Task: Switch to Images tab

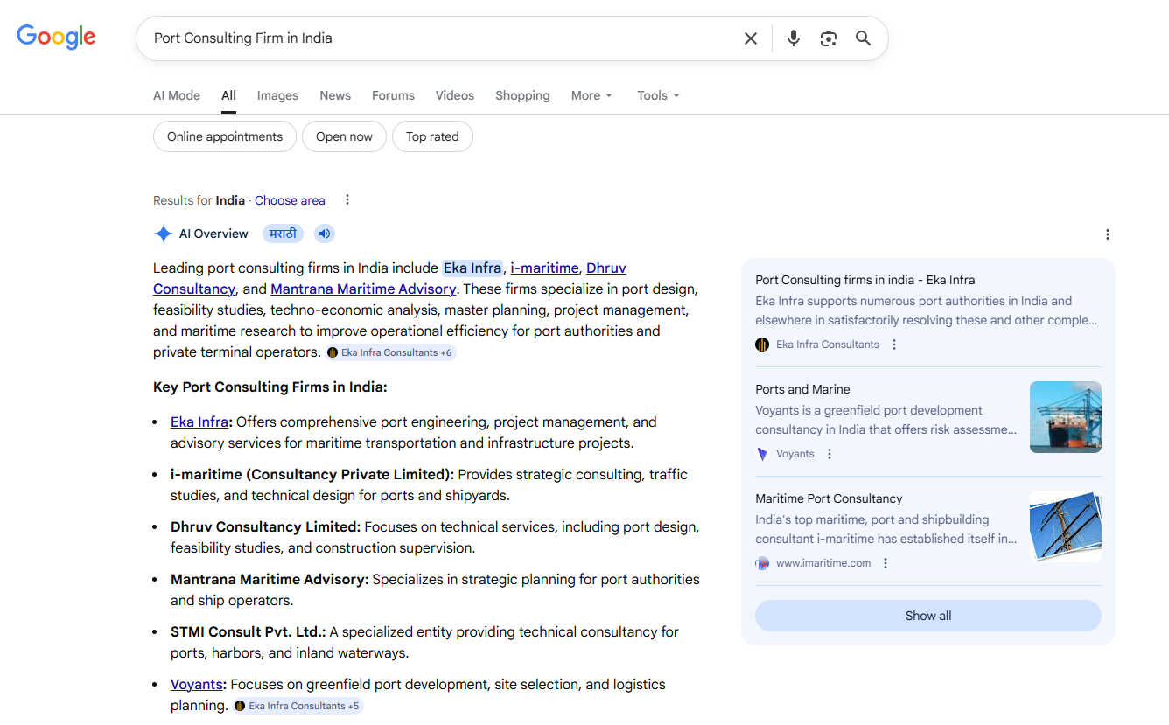Action: coord(277,95)
